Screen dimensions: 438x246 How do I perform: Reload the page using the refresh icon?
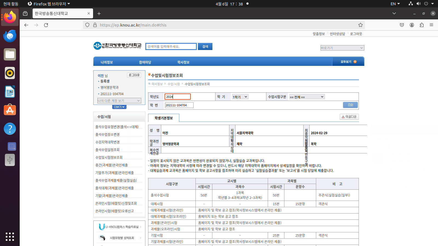click(x=46, y=25)
